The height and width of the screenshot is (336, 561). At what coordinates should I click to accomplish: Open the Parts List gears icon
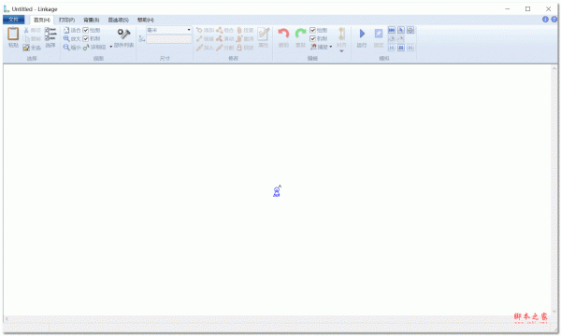(123, 35)
